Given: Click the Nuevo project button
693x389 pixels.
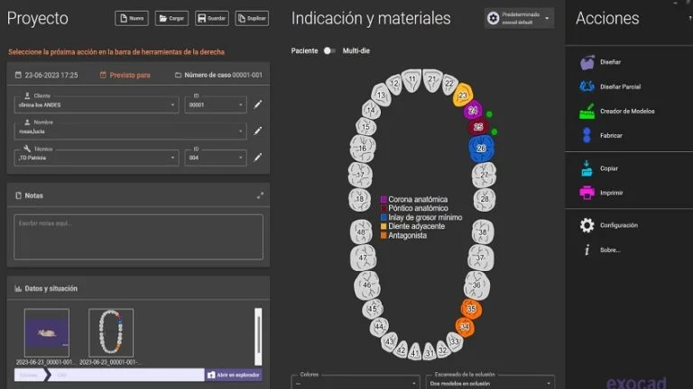Looking at the screenshot, I should coord(131,18).
